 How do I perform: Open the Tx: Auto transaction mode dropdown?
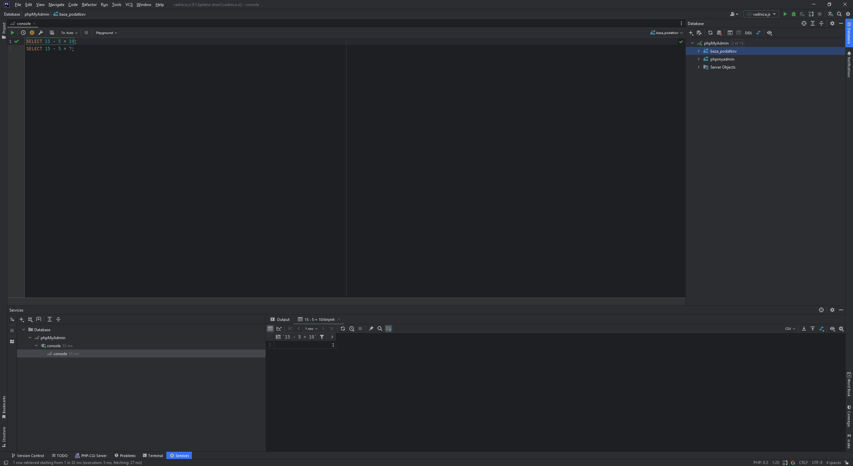click(x=69, y=33)
